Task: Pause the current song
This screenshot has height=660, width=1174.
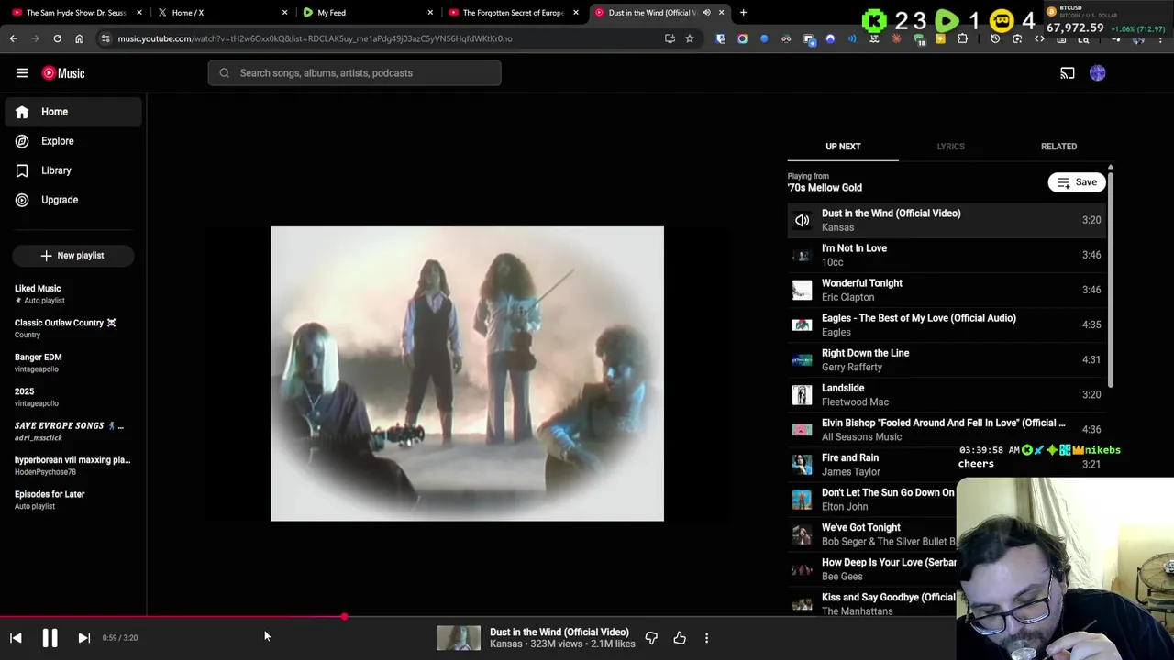Action: (x=50, y=638)
